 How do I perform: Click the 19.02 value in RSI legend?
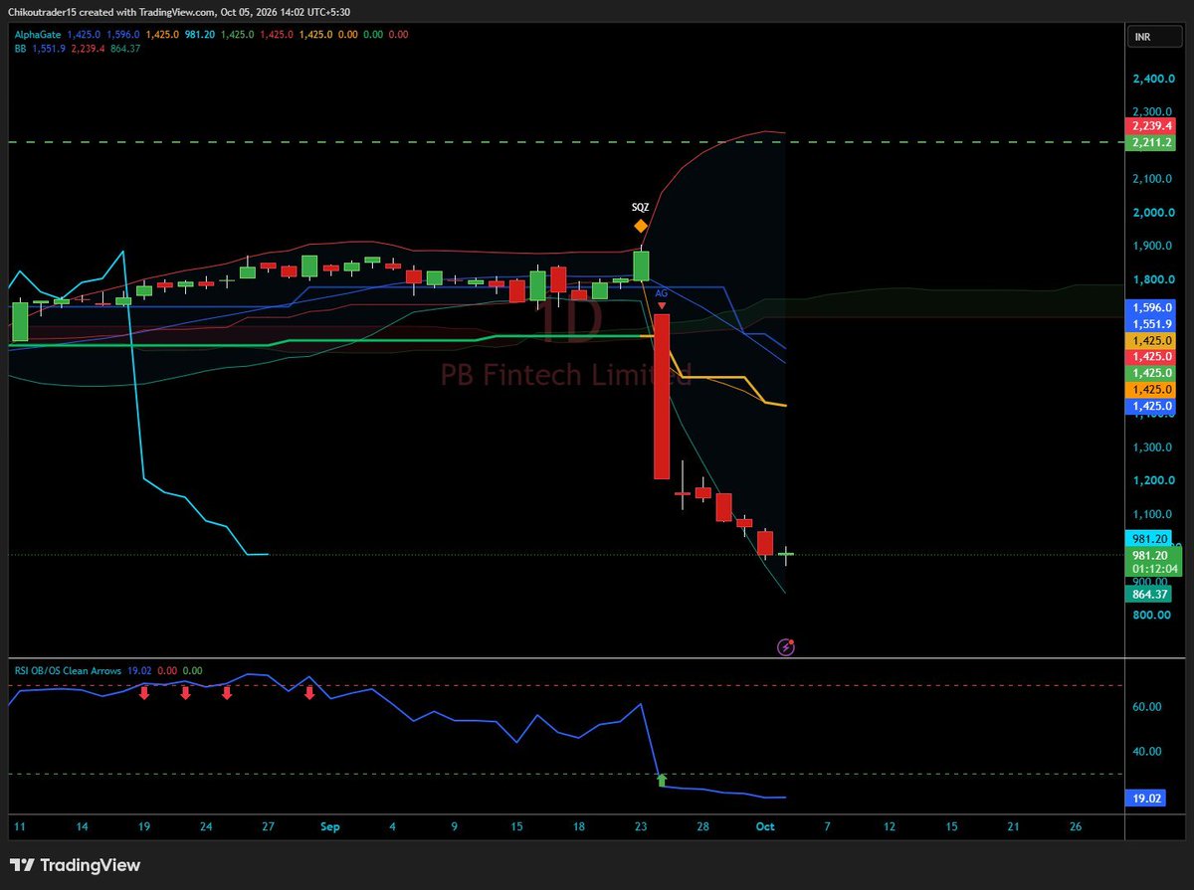tap(139, 671)
